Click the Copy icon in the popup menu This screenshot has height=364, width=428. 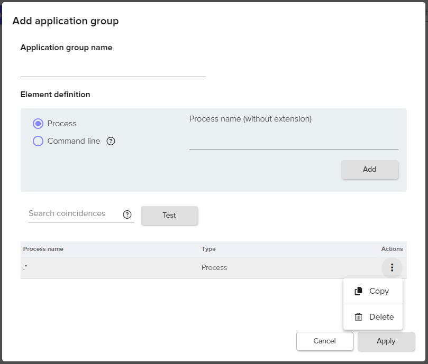coord(358,291)
